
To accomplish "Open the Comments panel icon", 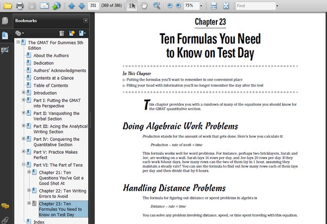I will click(x=5, y=206).
